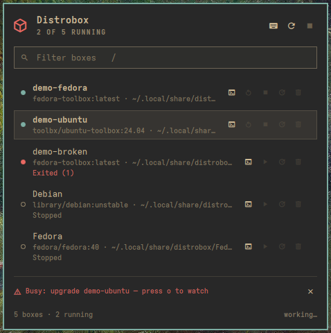Open a terminal in the Debian box
The width and height of the screenshot is (331, 333).
click(x=249, y=204)
